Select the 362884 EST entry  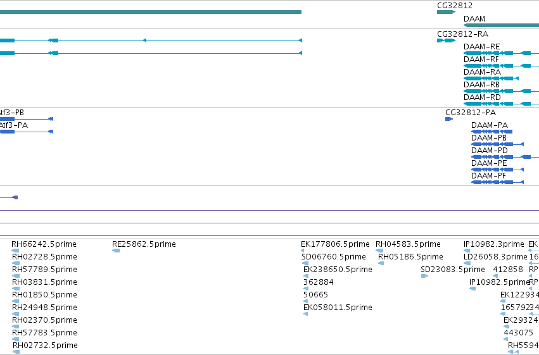pyautogui.click(x=319, y=283)
